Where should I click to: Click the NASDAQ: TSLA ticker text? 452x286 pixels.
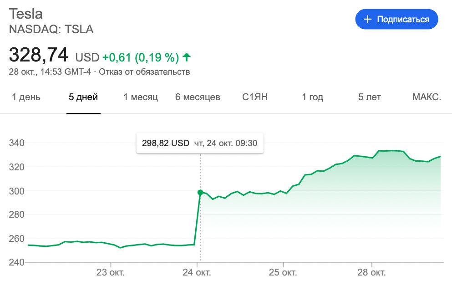(x=51, y=30)
